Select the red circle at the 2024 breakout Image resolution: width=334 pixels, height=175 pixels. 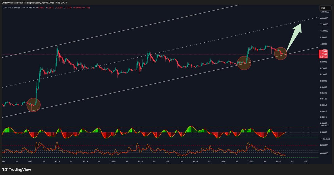tap(244, 63)
